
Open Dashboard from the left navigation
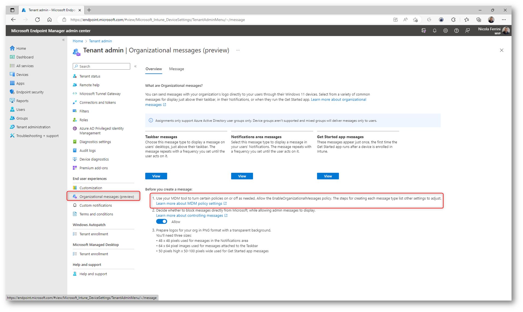point(22,57)
